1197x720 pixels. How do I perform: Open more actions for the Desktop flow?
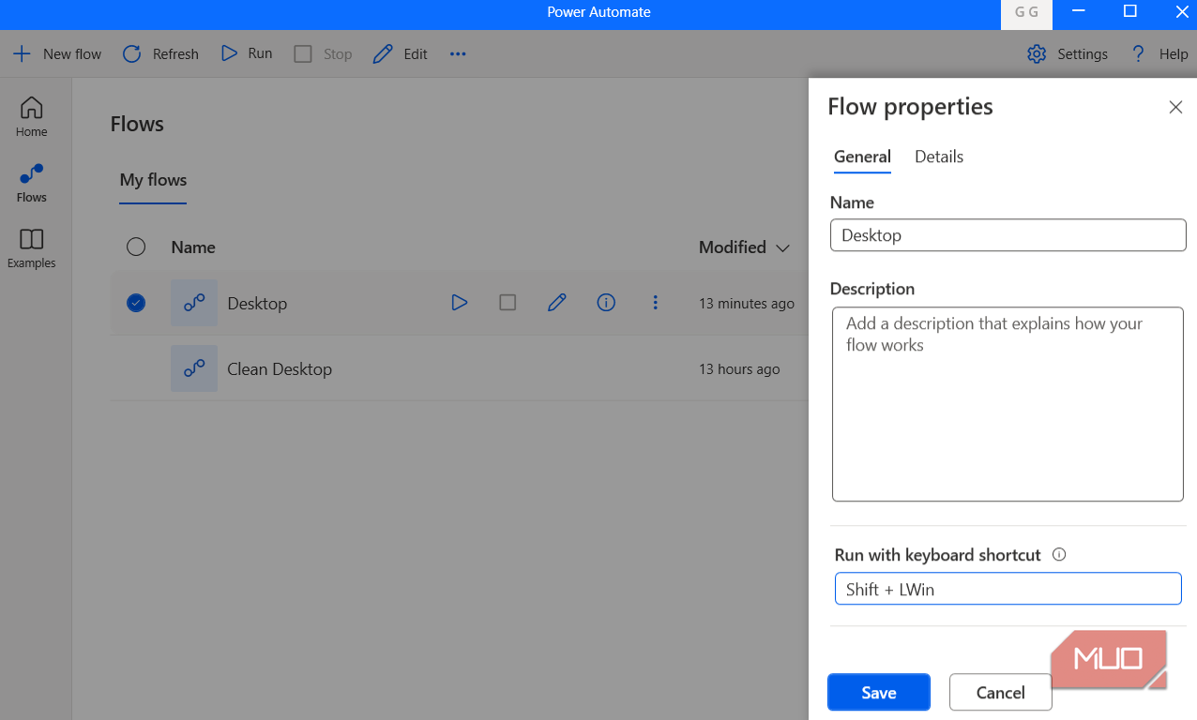655,303
